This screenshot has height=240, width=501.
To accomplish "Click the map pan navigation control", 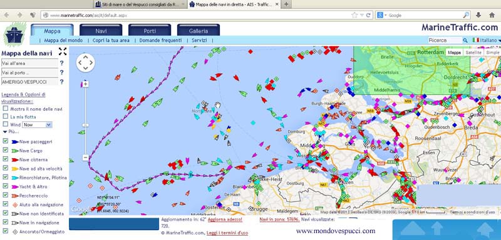I will [x=85, y=62].
